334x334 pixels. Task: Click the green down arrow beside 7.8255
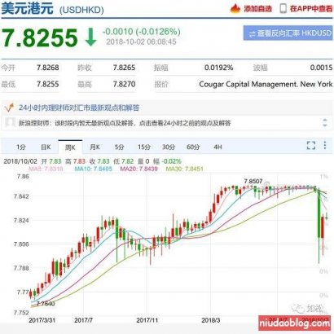click(x=90, y=37)
